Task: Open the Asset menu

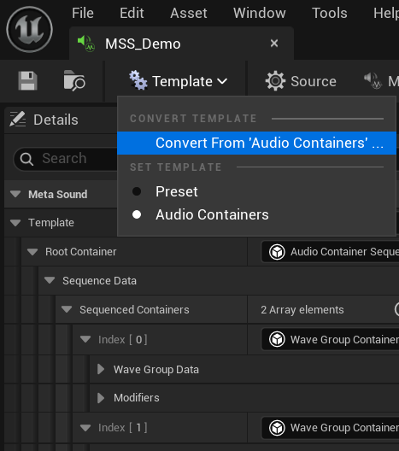Action: [189, 13]
